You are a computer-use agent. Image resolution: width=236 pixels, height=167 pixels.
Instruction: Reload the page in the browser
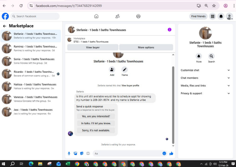[21, 6]
